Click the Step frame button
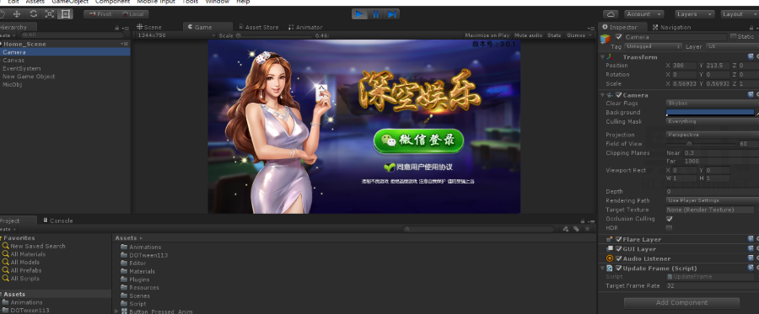Viewport: 759px width, 314px height. tap(392, 14)
